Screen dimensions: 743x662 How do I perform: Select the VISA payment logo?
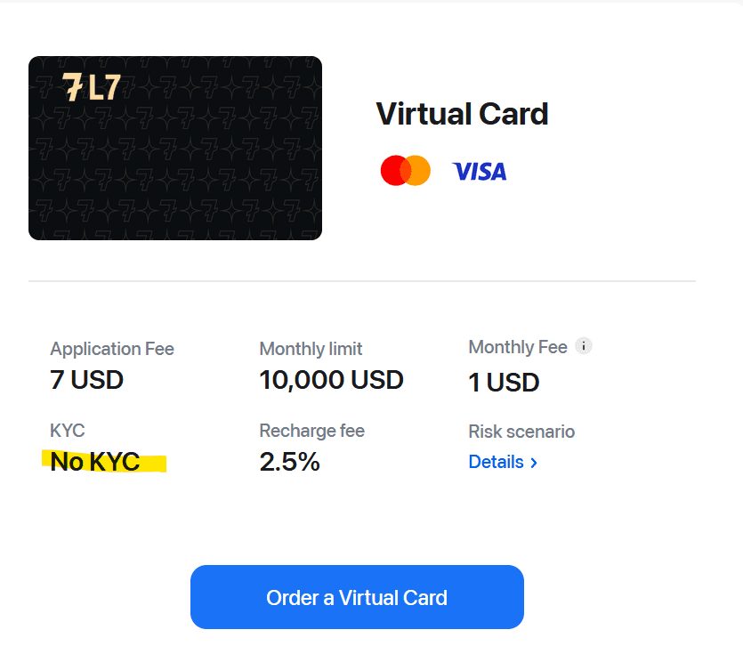[x=480, y=171]
